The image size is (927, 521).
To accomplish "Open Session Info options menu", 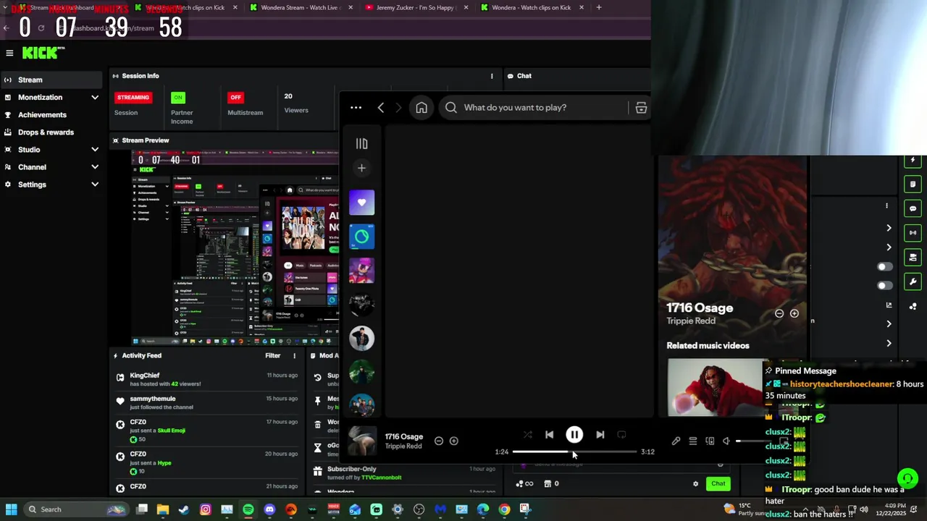I will tap(492, 76).
